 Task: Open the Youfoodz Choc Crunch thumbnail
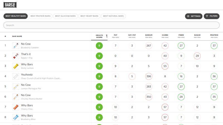click(x=16, y=76)
